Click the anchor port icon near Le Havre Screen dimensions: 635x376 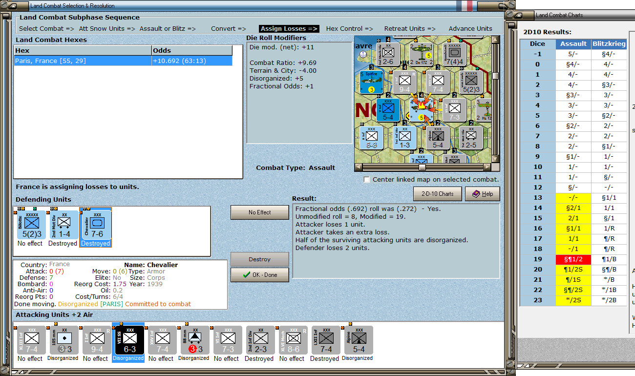pos(363,55)
